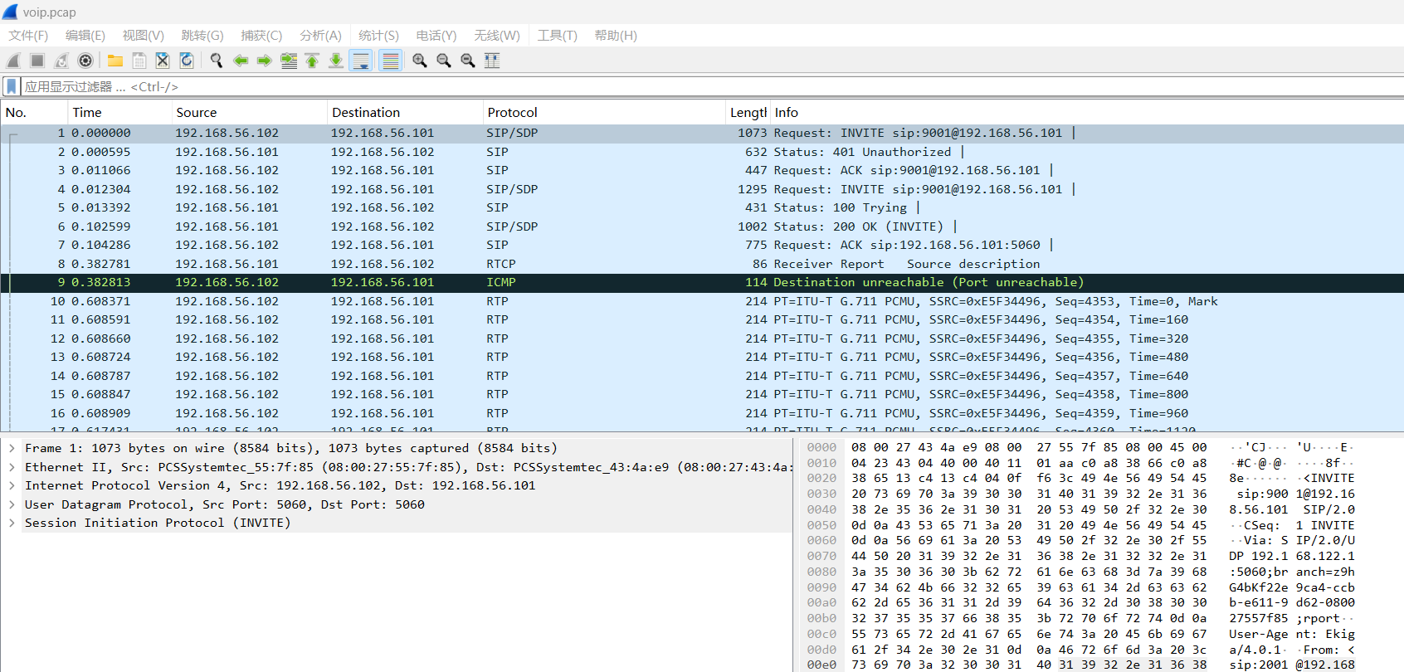Sort by the Length column header
1404x672 pixels.
(748, 112)
